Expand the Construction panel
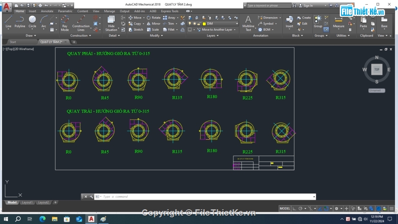The width and height of the screenshot is (398, 224). pos(80,36)
